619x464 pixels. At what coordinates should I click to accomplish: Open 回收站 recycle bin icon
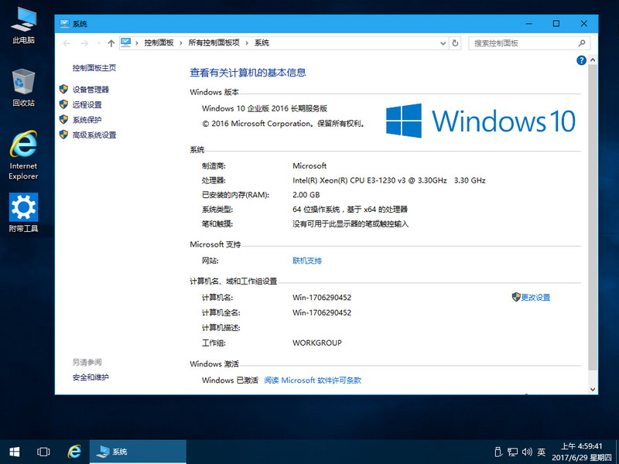click(24, 87)
